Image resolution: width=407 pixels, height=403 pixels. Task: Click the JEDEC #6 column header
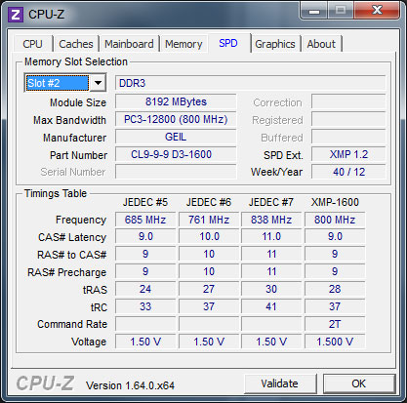click(x=209, y=202)
